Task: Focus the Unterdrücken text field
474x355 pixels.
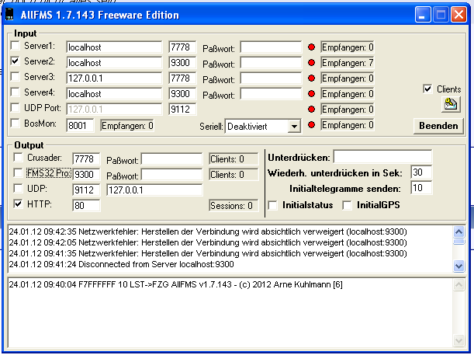Action: [x=382, y=158]
